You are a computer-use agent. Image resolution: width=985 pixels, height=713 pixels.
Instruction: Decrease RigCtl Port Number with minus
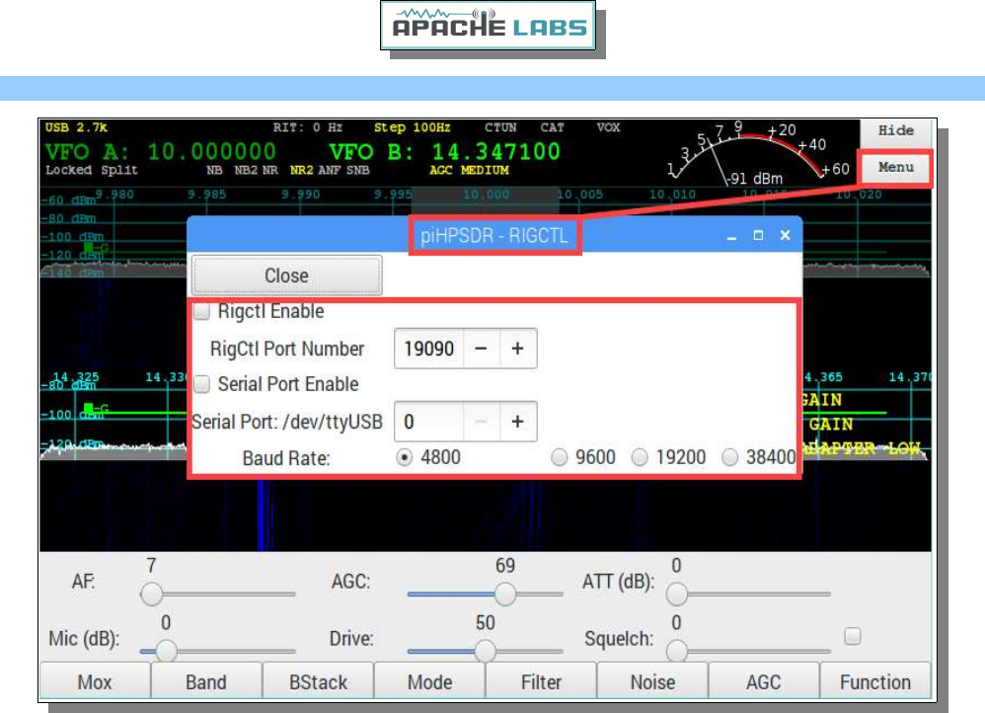(482, 349)
